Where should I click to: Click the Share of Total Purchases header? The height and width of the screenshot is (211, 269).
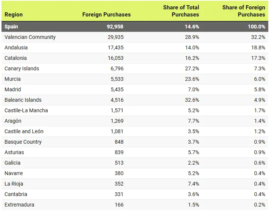181,11
